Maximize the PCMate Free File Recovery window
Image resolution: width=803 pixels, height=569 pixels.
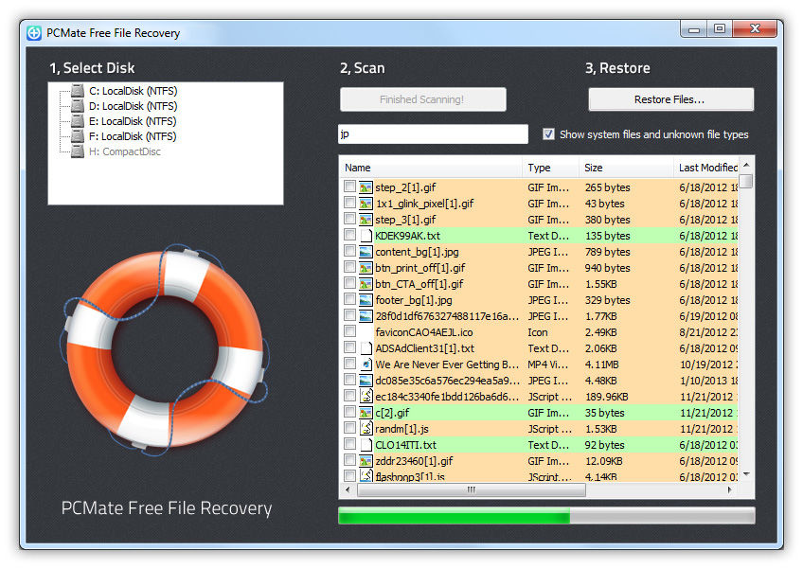pyautogui.click(x=720, y=28)
